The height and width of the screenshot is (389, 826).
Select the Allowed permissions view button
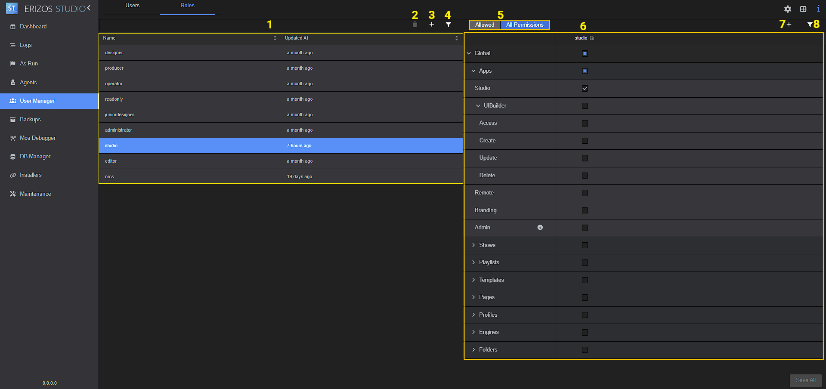pyautogui.click(x=485, y=25)
